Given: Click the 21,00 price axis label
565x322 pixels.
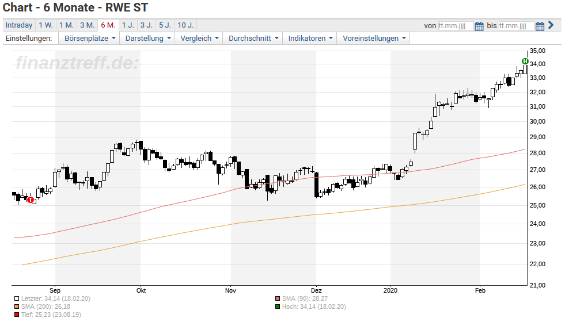Looking at the screenshot, I should click(537, 285).
